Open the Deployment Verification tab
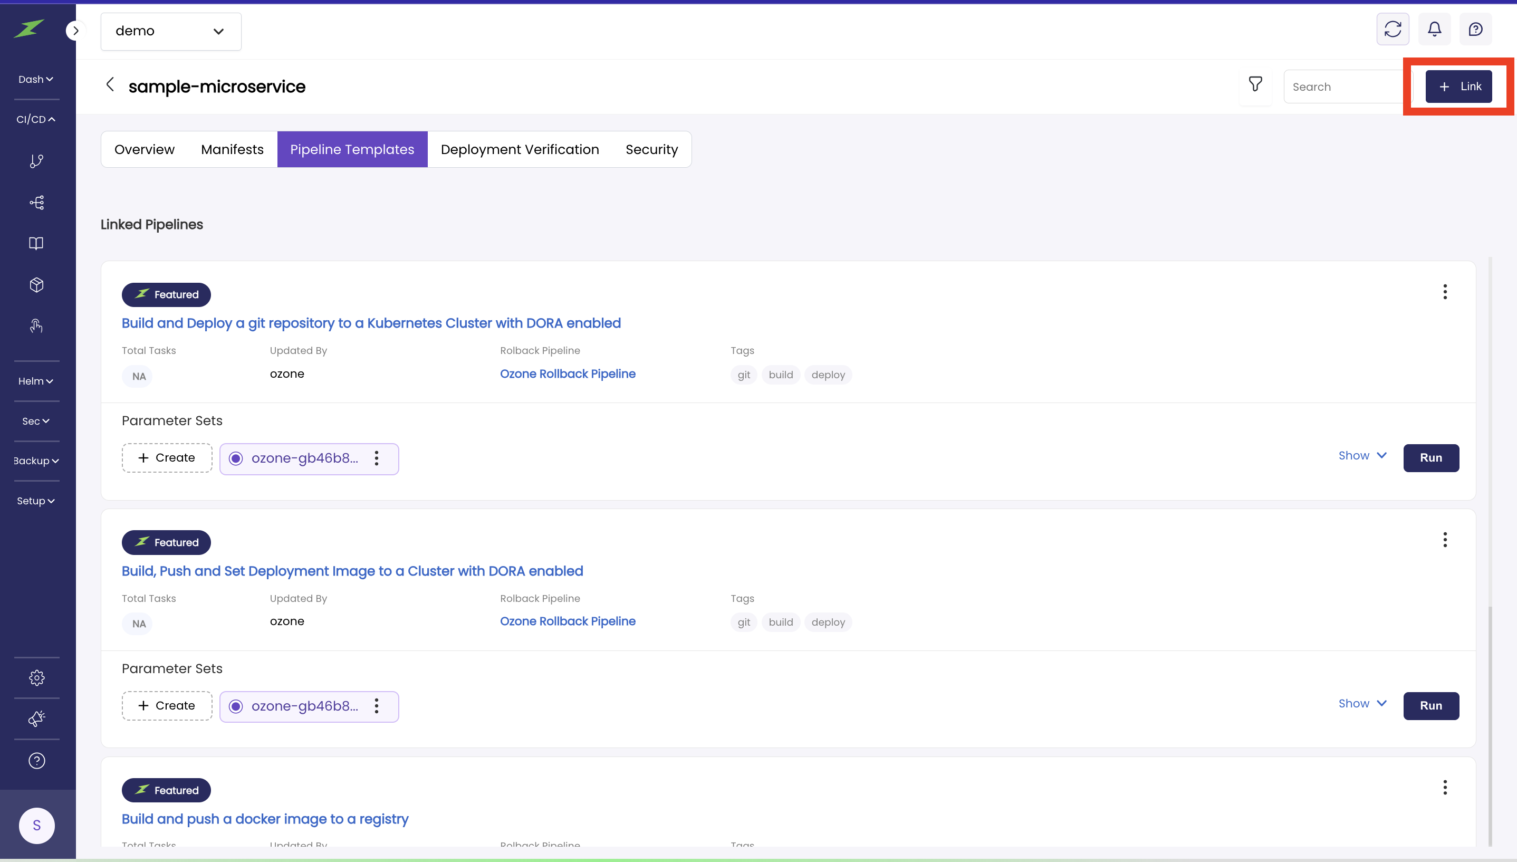This screenshot has width=1517, height=862. 520,149
